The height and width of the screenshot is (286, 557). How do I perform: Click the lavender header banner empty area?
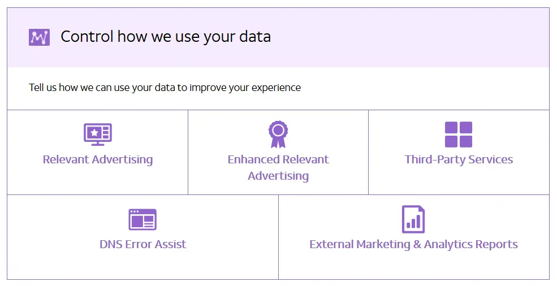(424, 37)
